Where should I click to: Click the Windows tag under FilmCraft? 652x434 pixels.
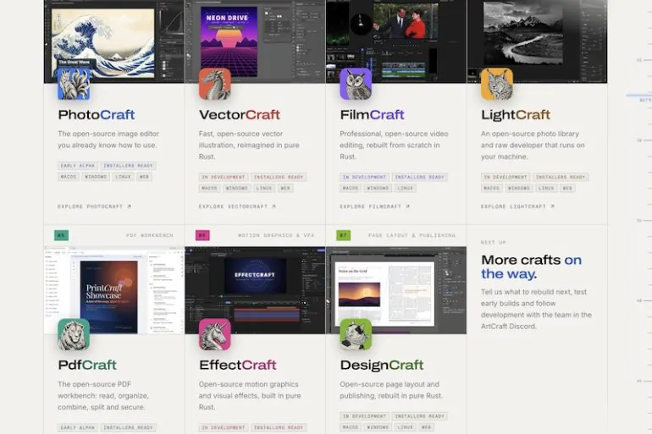378,188
